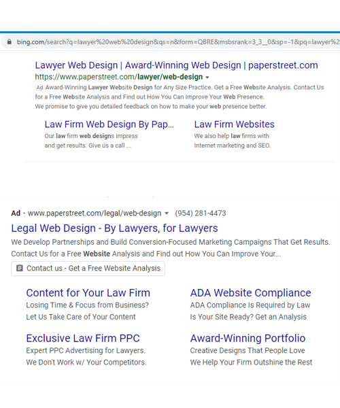Expand dropdown arrow next to legal/web-design URL
Viewport: 340px width, 408px height.
tap(167, 214)
